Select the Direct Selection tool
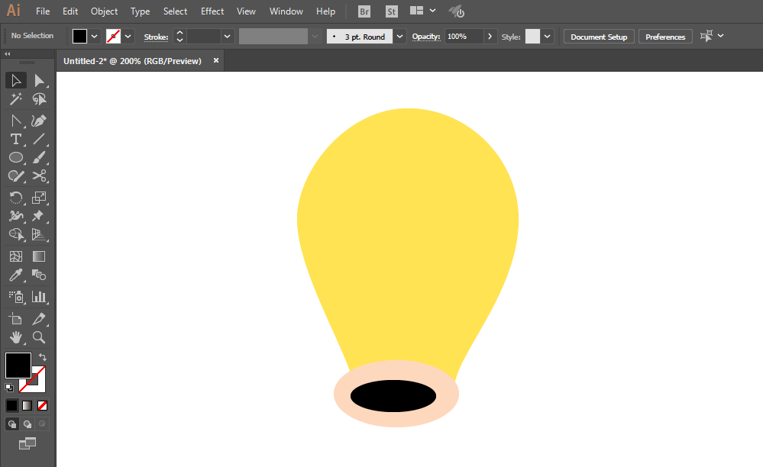Image resolution: width=763 pixels, height=467 pixels. (x=39, y=81)
